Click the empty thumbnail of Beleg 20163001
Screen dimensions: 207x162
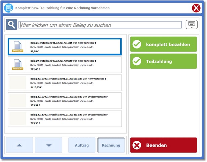[x=17, y=83]
